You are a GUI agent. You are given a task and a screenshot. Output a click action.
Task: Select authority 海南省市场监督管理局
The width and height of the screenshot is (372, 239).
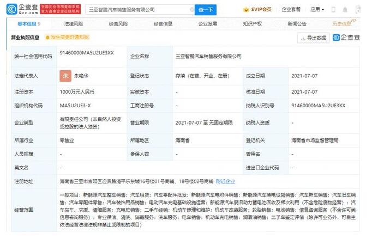pos(315,140)
